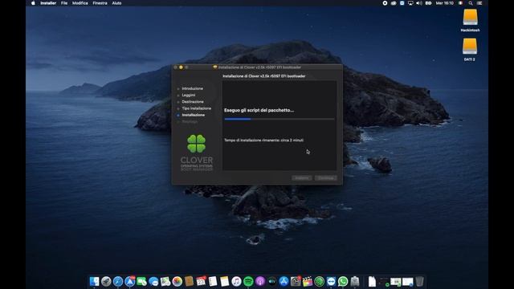Open Launchpad rocket icon in dock
The width and height of the screenshot is (514, 289).
pos(106,282)
